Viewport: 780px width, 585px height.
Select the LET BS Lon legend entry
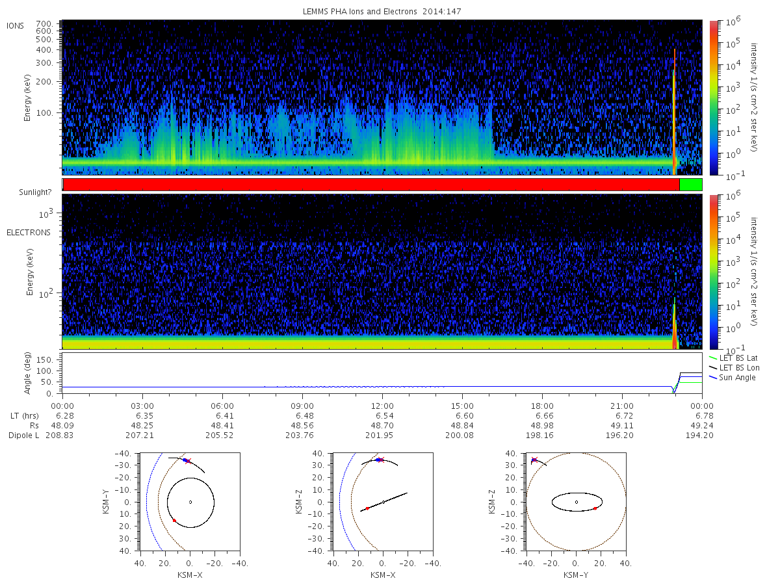pyautogui.click(x=732, y=368)
